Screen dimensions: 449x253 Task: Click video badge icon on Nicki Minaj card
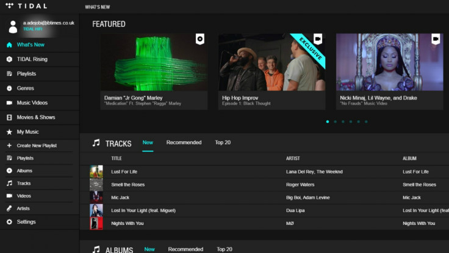[x=436, y=39]
